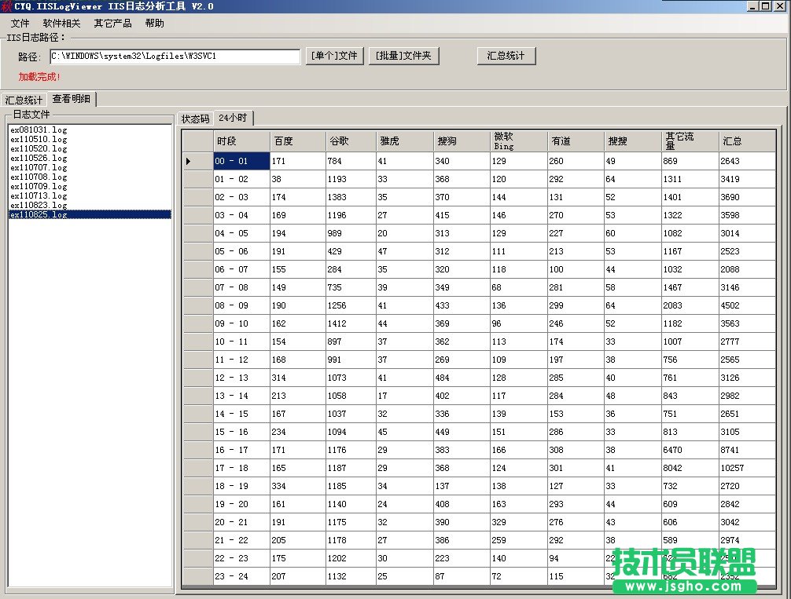The image size is (791, 599).
Task: Switch to the 汇总统计 tab
Action: click(x=24, y=99)
